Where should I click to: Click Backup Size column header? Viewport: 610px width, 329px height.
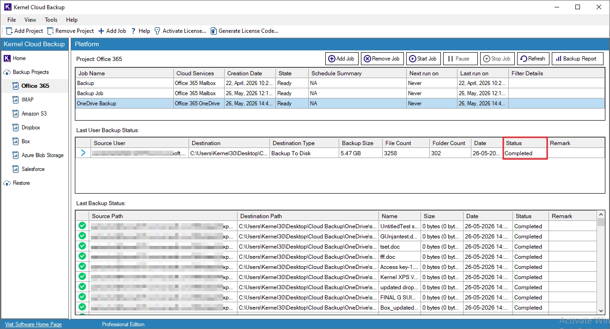pos(360,143)
